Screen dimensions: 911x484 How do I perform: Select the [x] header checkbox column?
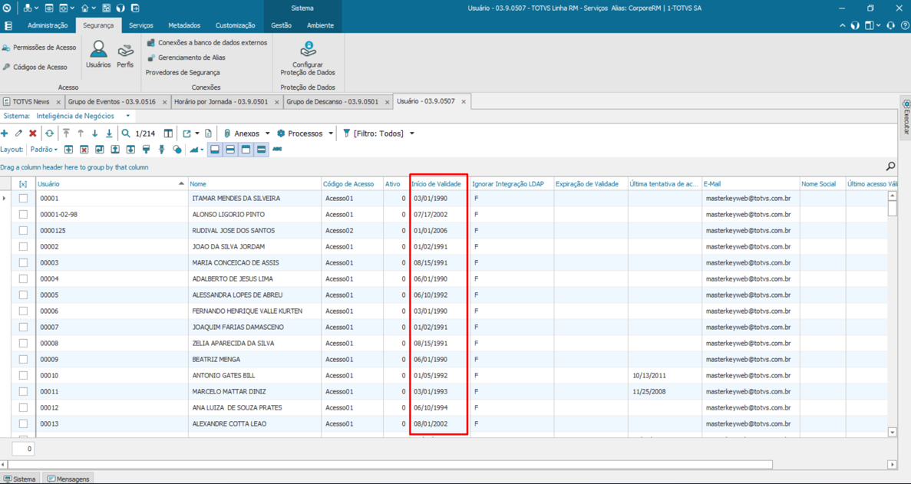click(x=21, y=183)
